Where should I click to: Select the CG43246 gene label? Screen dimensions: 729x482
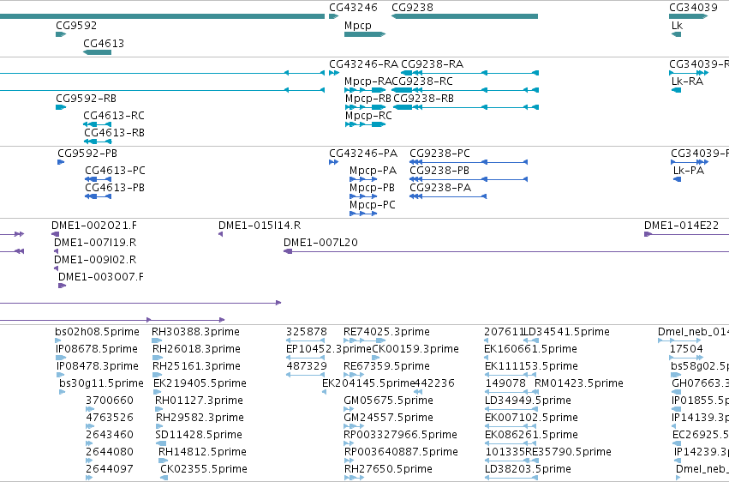click(x=353, y=8)
